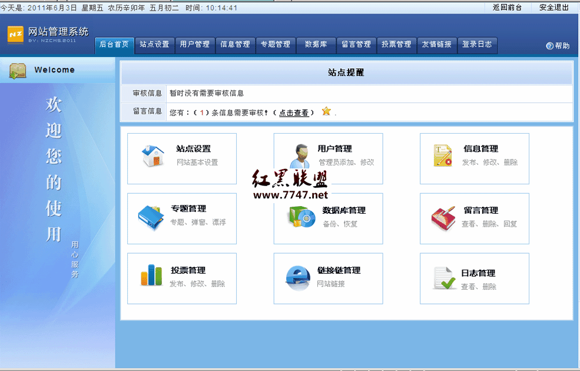The image size is (580, 371).
Task: Click the 管理员添加、修改 description text
Action: pos(346,163)
